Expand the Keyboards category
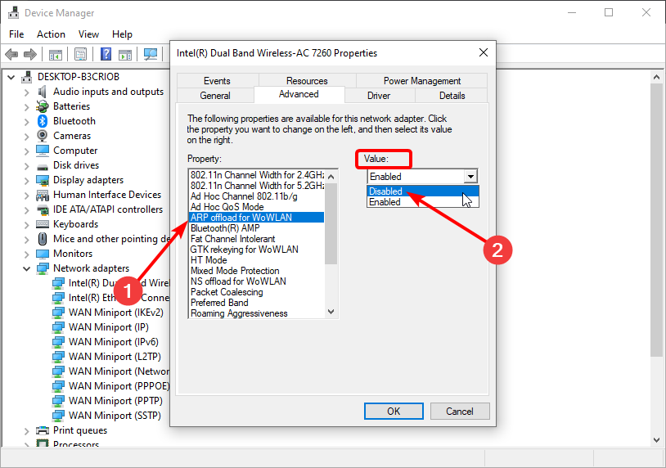This screenshot has height=468, width=666. [27, 224]
